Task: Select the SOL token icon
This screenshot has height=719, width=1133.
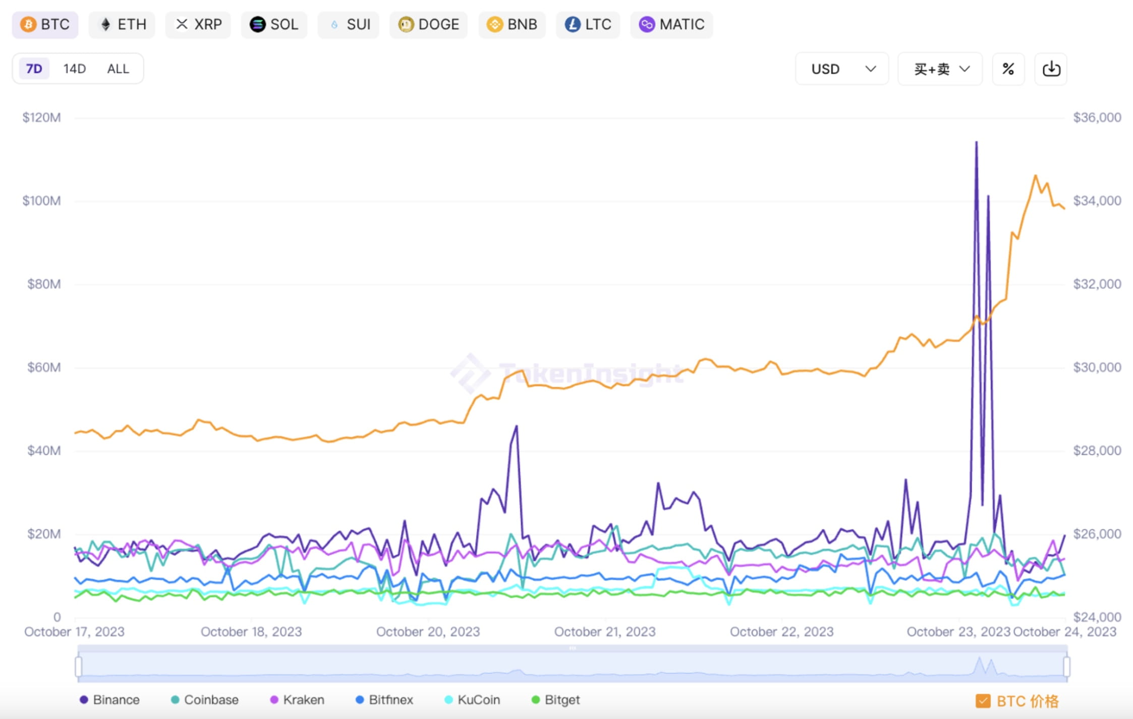Action: [x=258, y=24]
